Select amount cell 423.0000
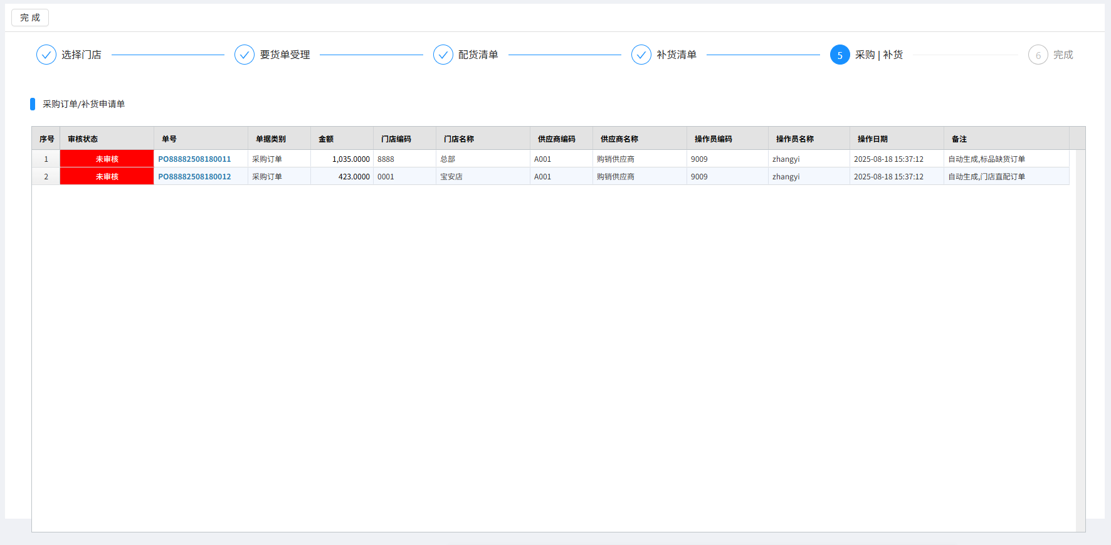The image size is (1111, 545). (x=342, y=176)
